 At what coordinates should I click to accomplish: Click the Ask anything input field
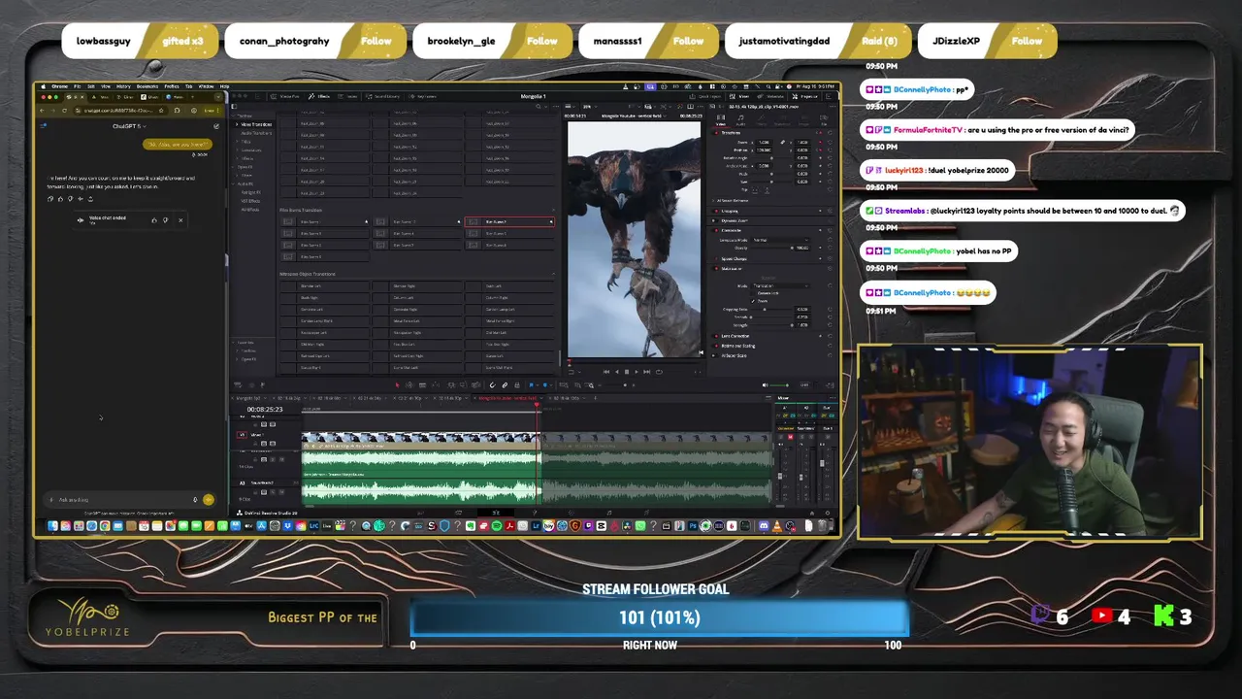(129, 500)
